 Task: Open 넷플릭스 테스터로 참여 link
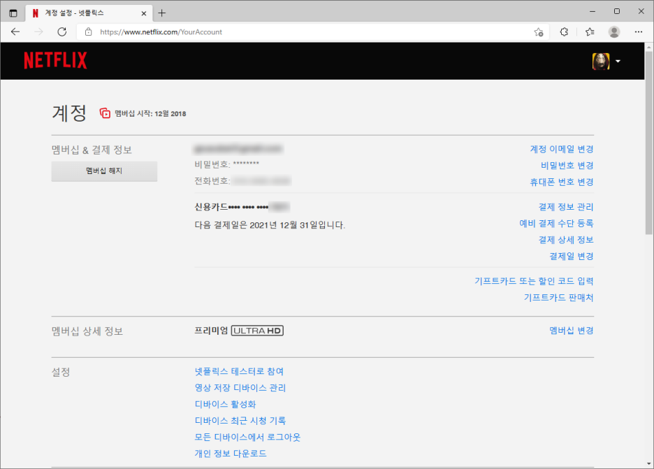tap(239, 371)
